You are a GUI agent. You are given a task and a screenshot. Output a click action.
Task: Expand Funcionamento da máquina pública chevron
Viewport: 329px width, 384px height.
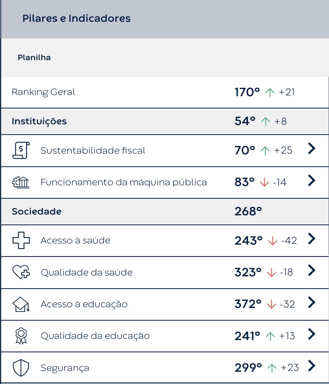(312, 181)
